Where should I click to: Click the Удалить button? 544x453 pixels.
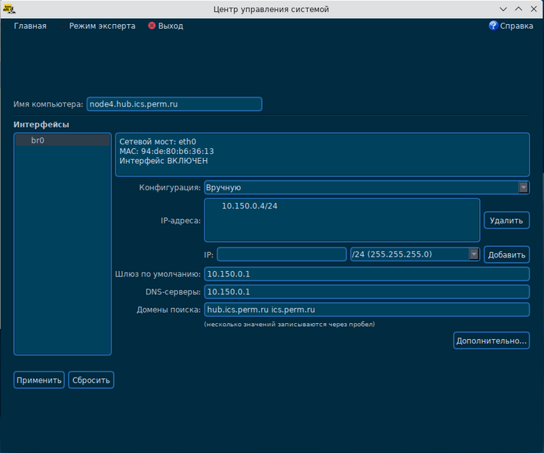tap(506, 220)
